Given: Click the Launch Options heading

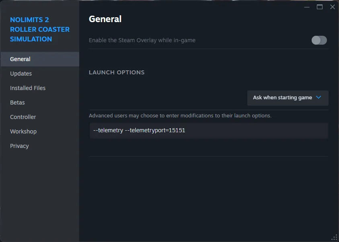Looking at the screenshot, I should (x=117, y=72).
